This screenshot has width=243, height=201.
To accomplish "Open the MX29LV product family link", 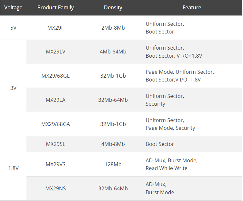I will pyautogui.click(x=56, y=52).
